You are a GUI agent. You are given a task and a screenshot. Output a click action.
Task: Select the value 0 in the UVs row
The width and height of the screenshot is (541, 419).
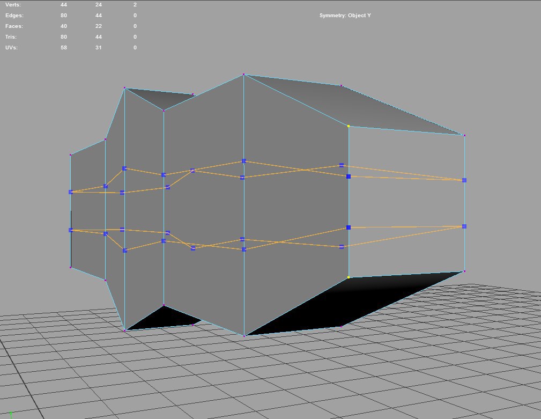[135, 48]
